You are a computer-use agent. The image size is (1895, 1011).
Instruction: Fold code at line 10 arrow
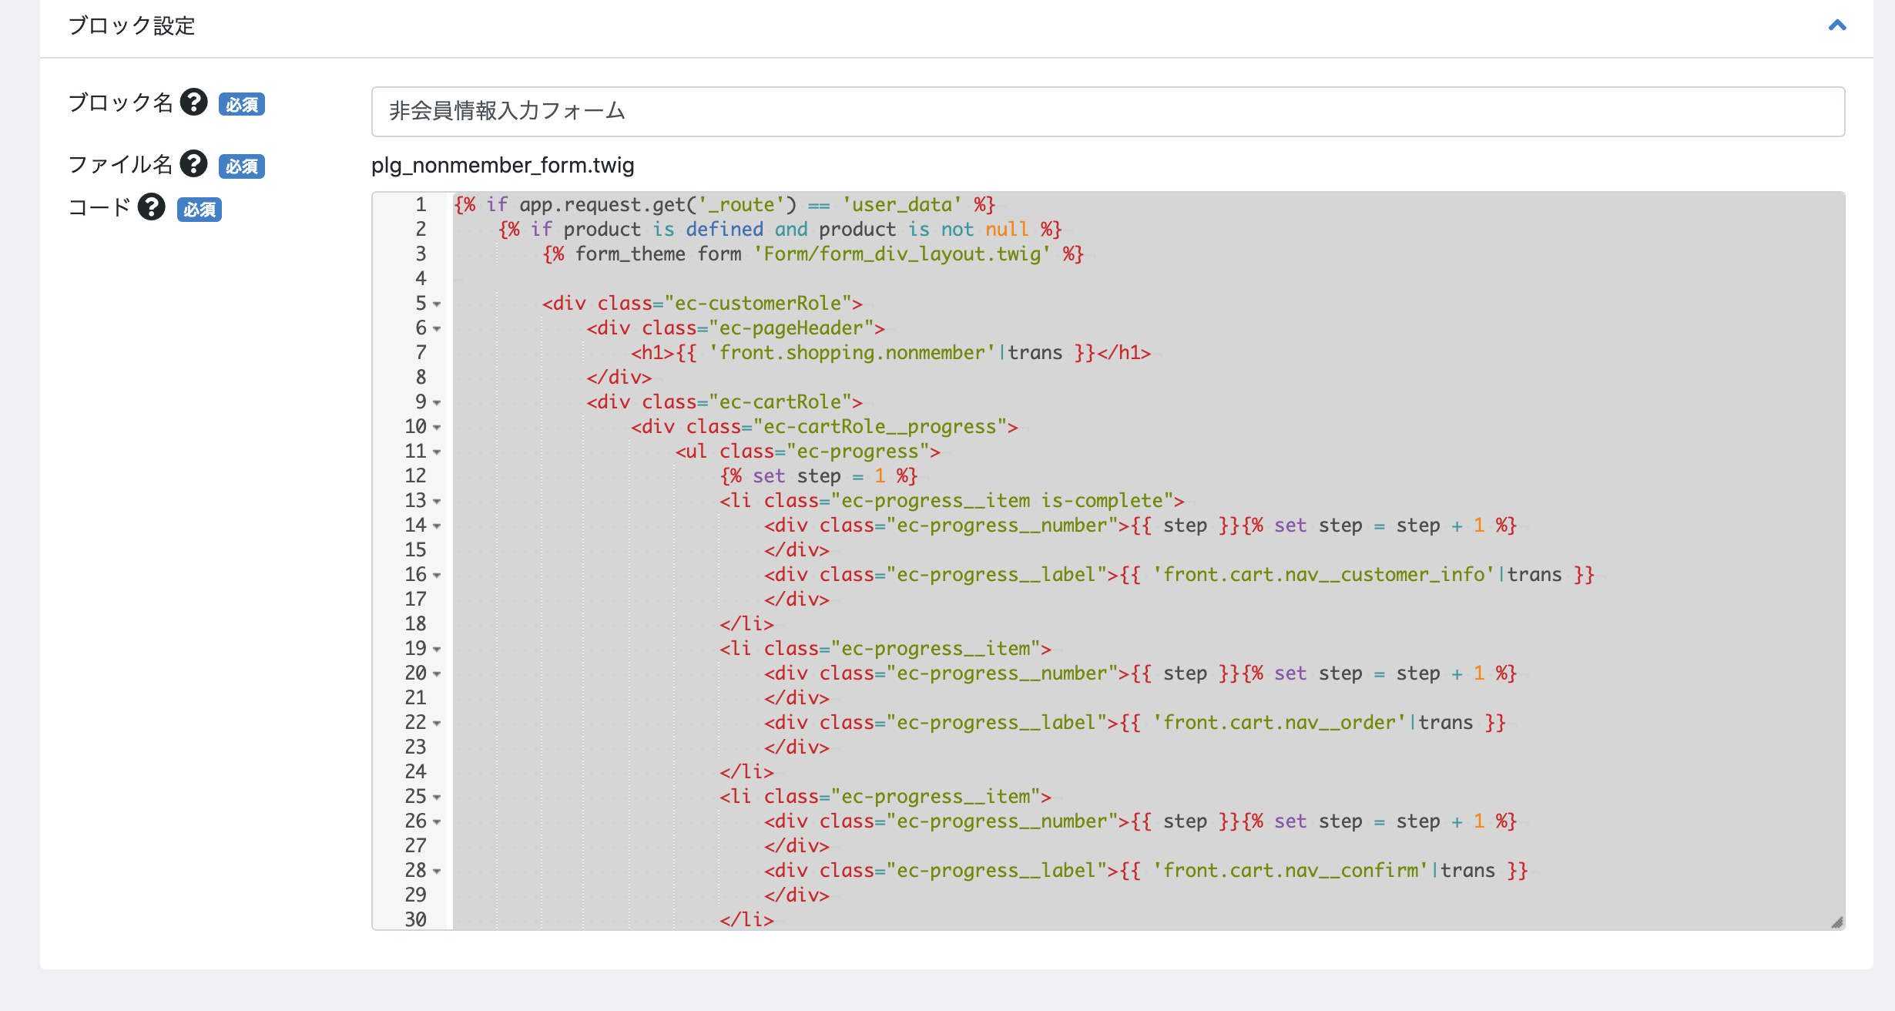coord(437,428)
